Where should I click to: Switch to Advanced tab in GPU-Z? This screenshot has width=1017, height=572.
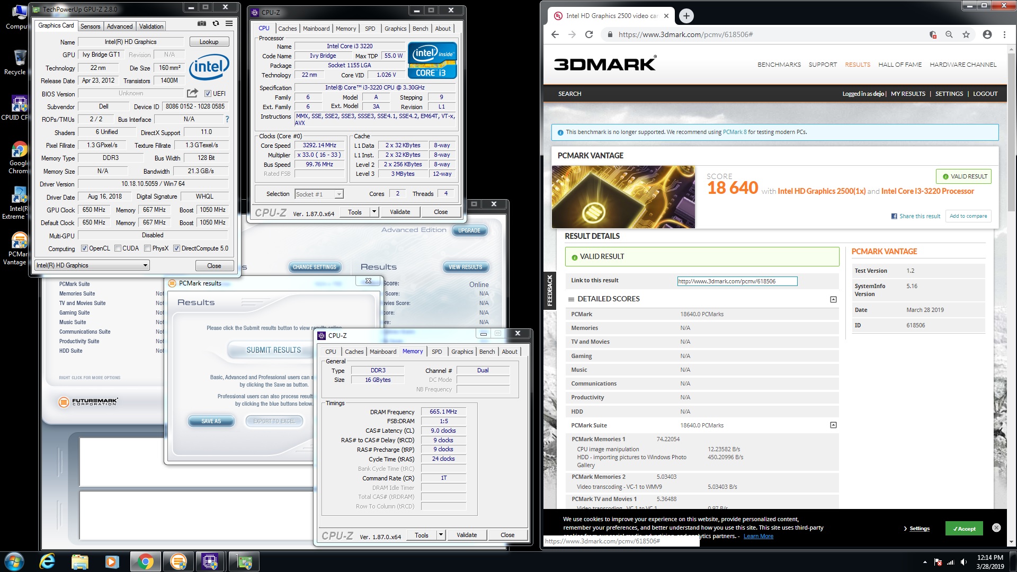(120, 26)
